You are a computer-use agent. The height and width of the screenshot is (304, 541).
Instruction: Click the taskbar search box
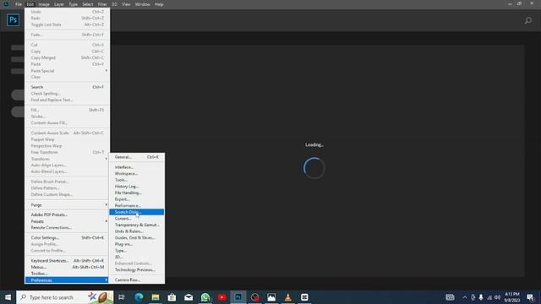(x=64, y=297)
